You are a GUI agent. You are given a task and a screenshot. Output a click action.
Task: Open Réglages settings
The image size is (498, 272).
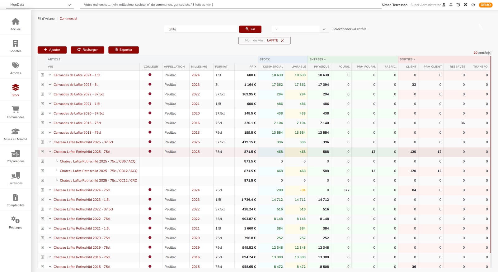tap(16, 223)
